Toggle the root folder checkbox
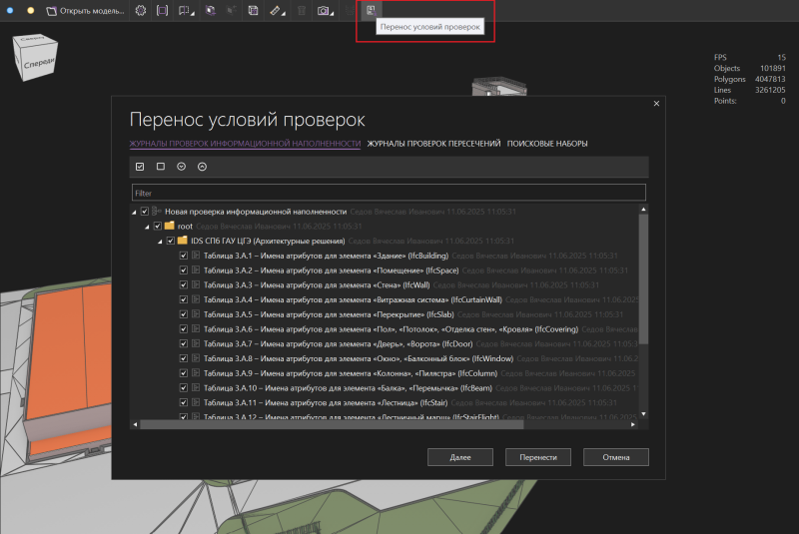Viewport: 799px width, 534px height. [x=158, y=227]
